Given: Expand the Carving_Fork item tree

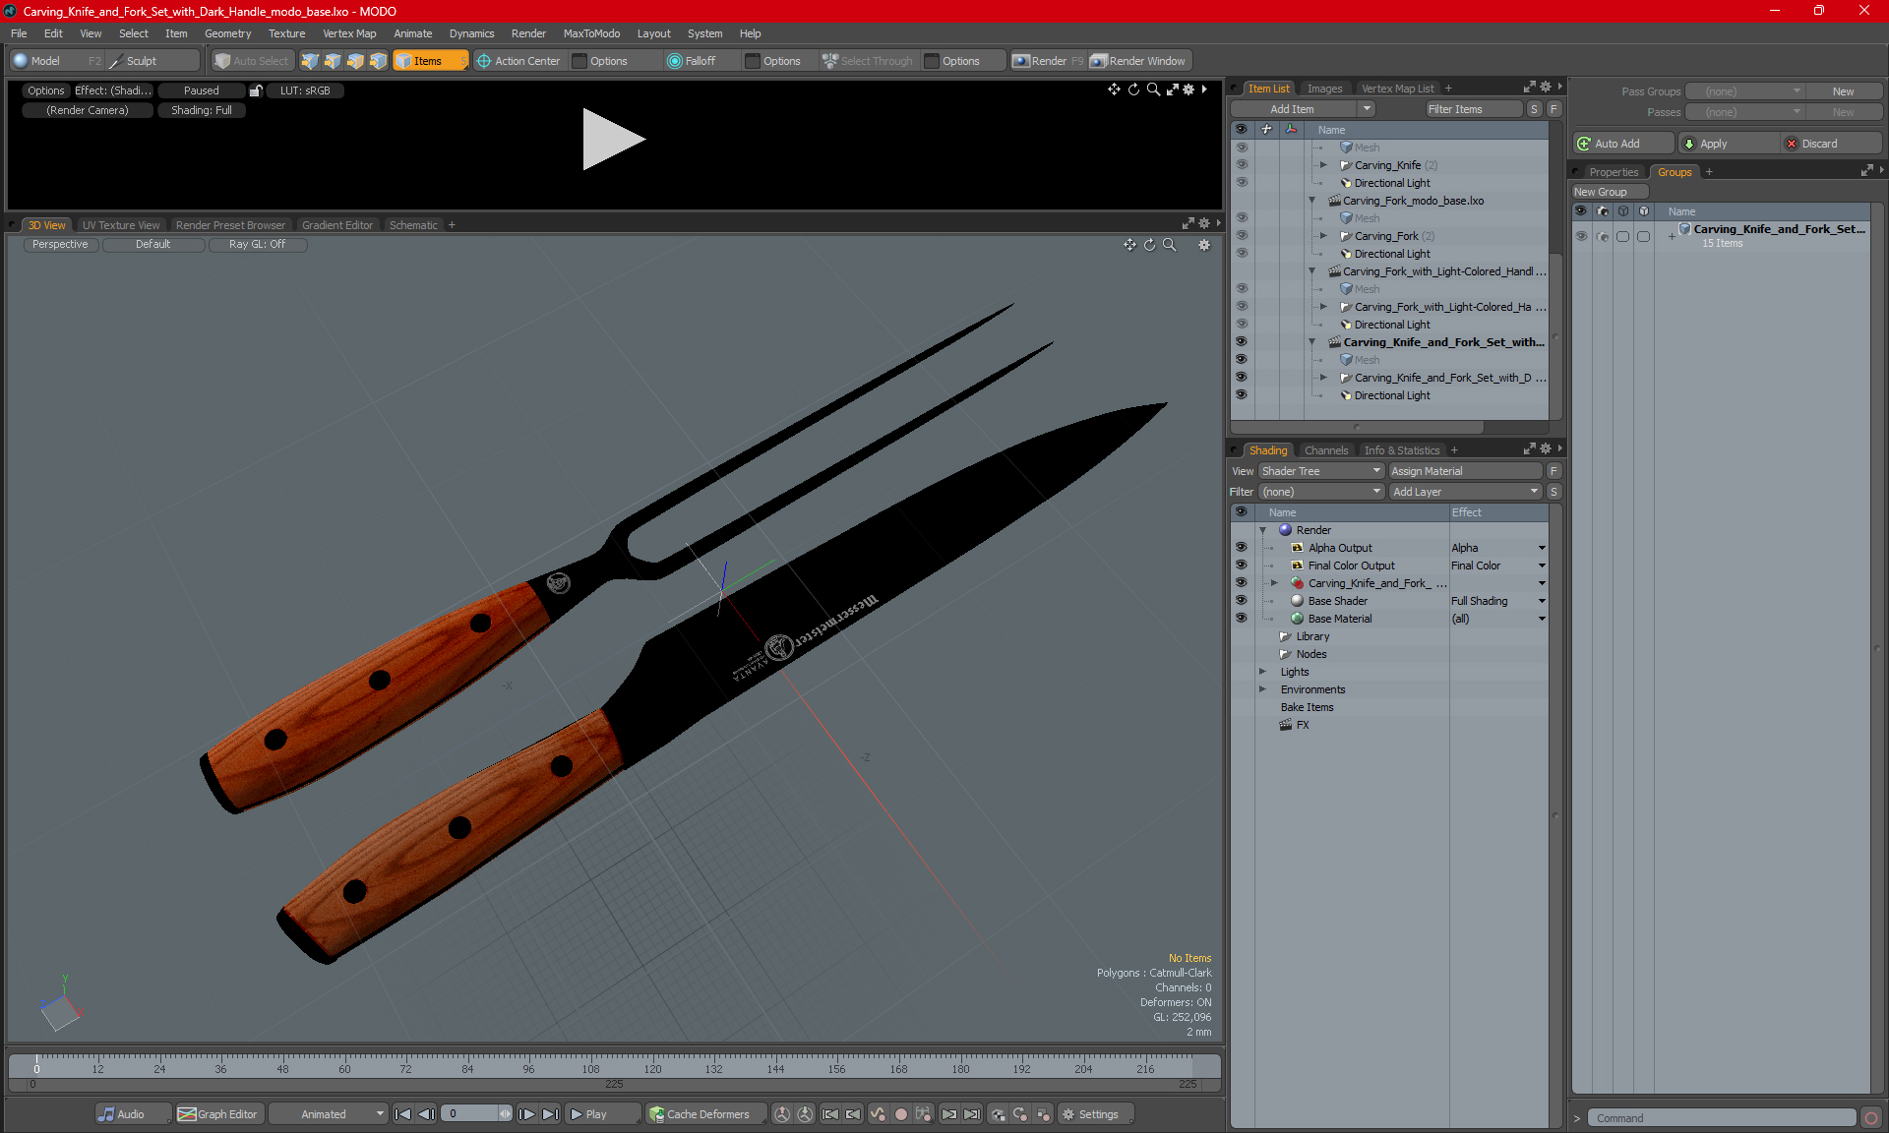Looking at the screenshot, I should click(x=1323, y=236).
